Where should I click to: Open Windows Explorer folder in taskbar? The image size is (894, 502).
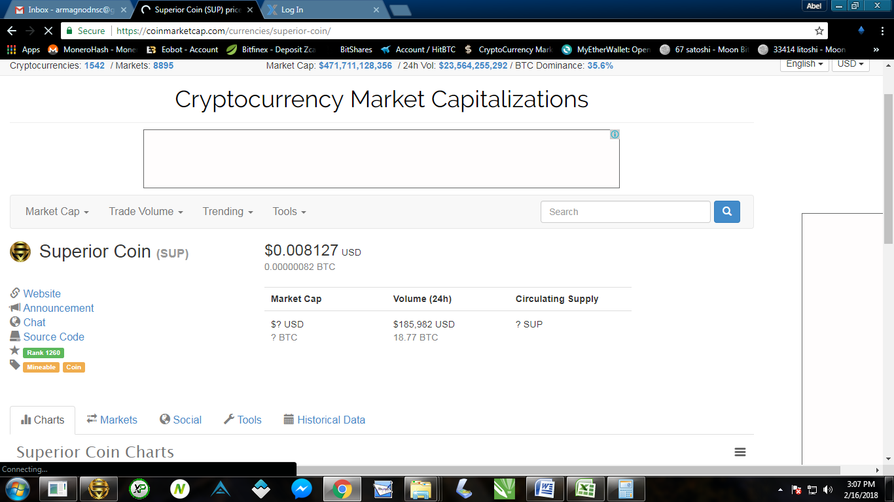click(x=420, y=489)
